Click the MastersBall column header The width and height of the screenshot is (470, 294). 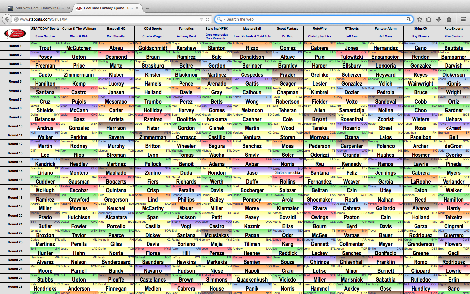tap(252, 29)
